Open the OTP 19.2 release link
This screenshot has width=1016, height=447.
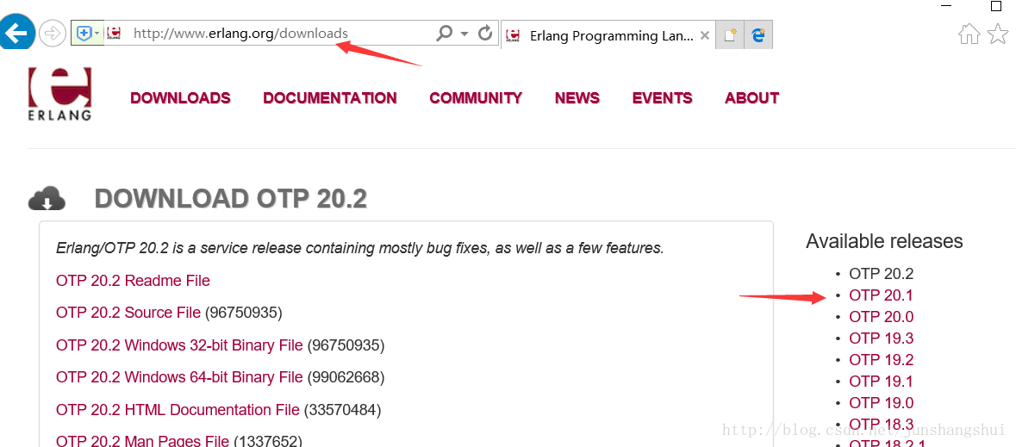(x=882, y=359)
